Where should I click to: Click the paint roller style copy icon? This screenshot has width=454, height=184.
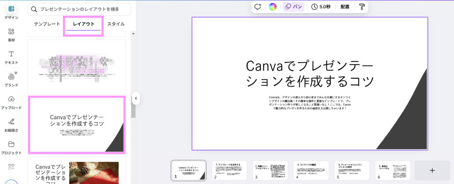[x=362, y=7]
